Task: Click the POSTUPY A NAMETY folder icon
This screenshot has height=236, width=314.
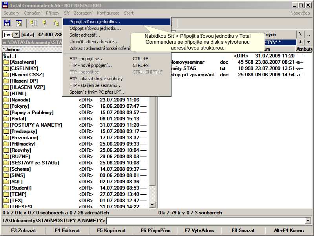Action: [x=6, y=125]
